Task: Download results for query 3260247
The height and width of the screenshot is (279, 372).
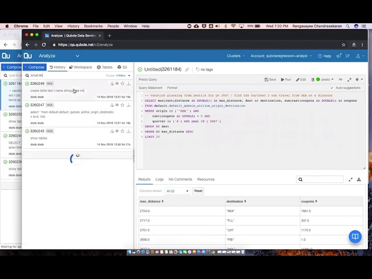Action: click(128, 105)
